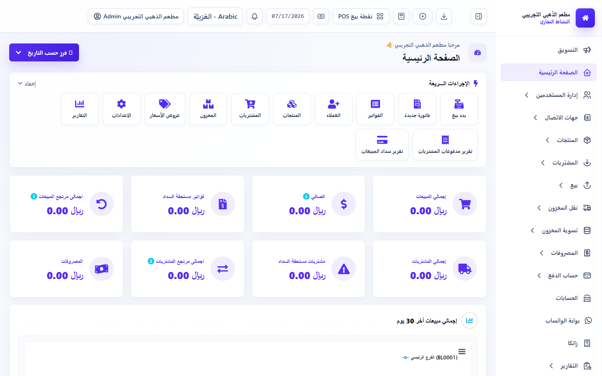
Task: Open the notifications bell icon
Action: pyautogui.click(x=255, y=16)
